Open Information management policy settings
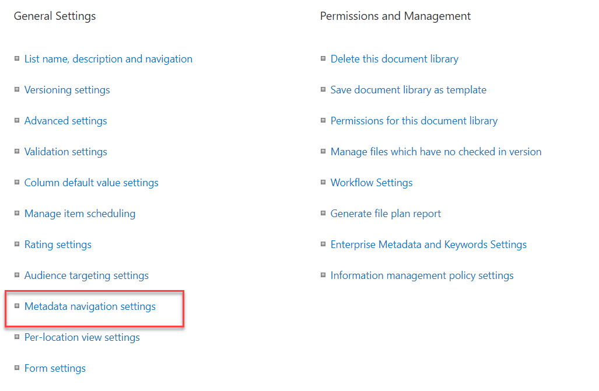Viewport: 599px width, 391px height. tap(422, 275)
